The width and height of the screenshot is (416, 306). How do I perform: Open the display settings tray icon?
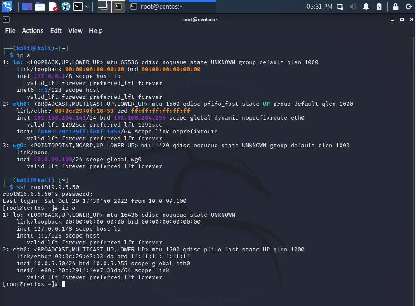tap(340, 7)
